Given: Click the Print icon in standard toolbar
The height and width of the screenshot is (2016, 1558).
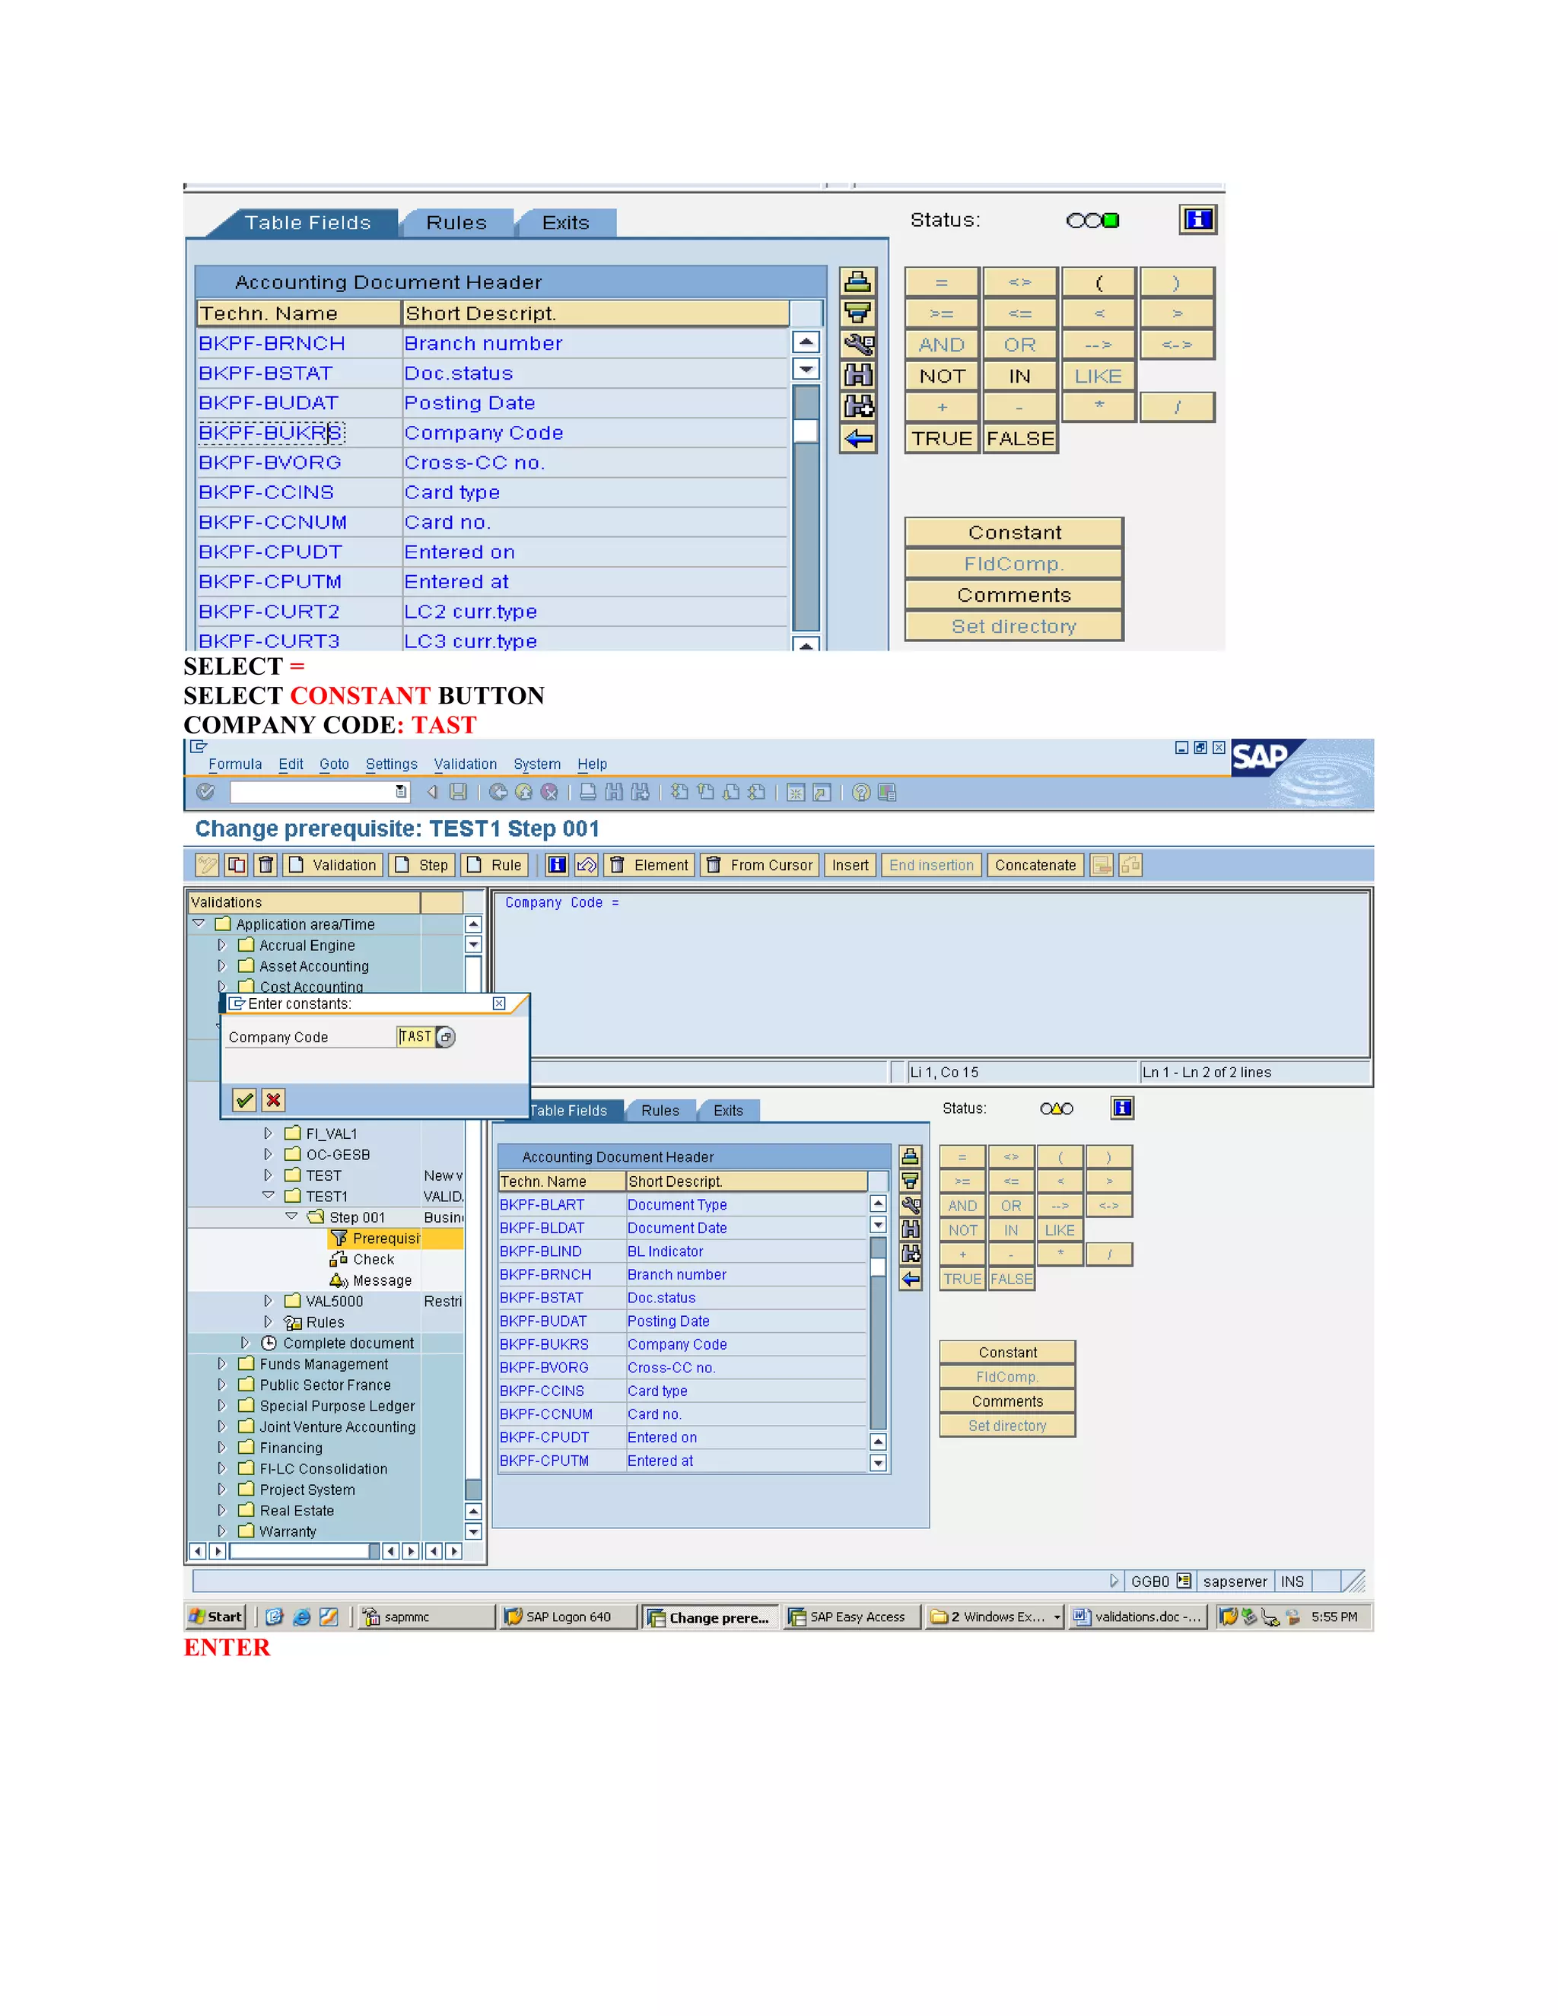Looking at the screenshot, I should pos(587,792).
